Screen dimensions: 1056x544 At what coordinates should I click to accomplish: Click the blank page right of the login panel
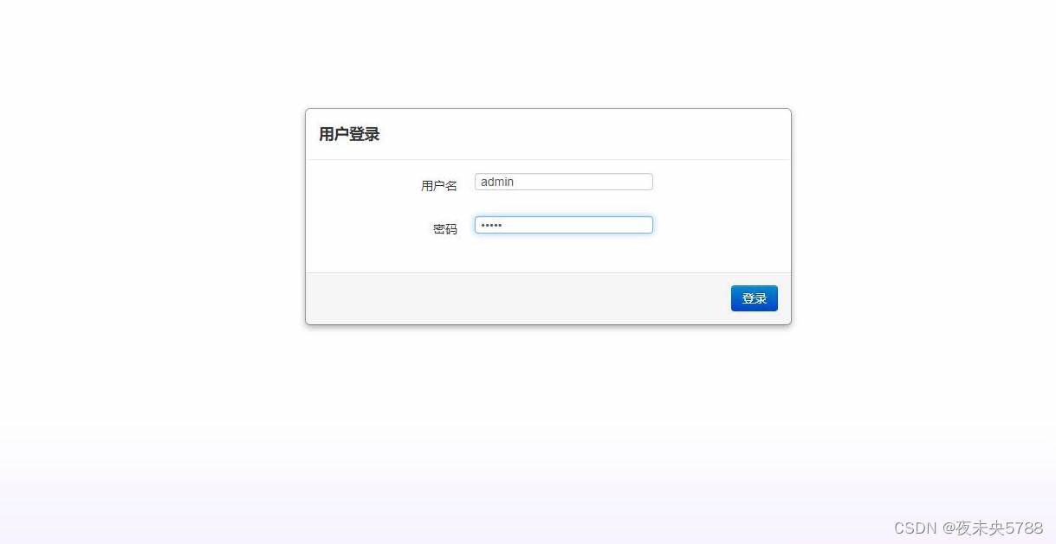tap(923, 216)
